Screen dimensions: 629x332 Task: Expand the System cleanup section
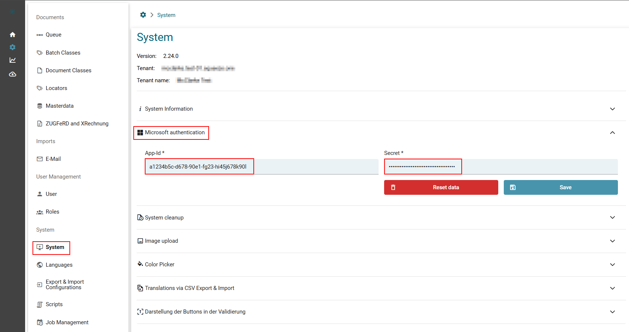point(612,218)
